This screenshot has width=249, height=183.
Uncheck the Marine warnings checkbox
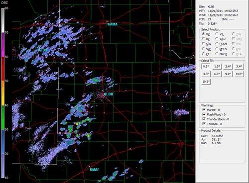coord(204,109)
